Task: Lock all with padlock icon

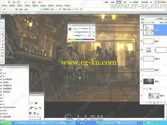Action: 153,22
